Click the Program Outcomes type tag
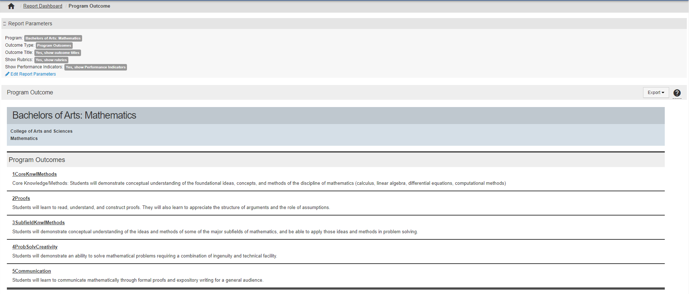 [54, 46]
